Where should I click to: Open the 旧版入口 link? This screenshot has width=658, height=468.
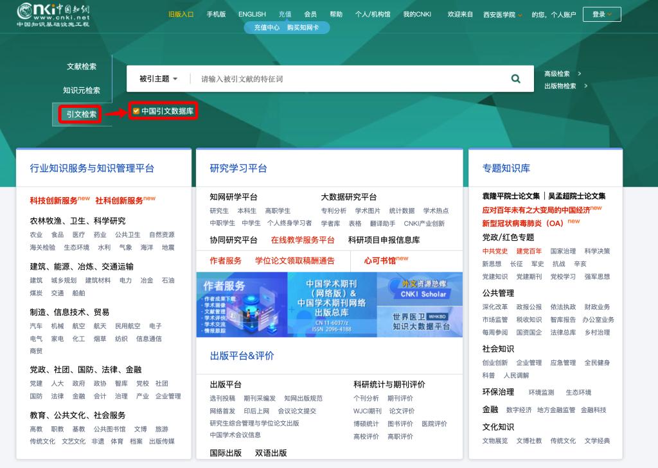coord(181,14)
